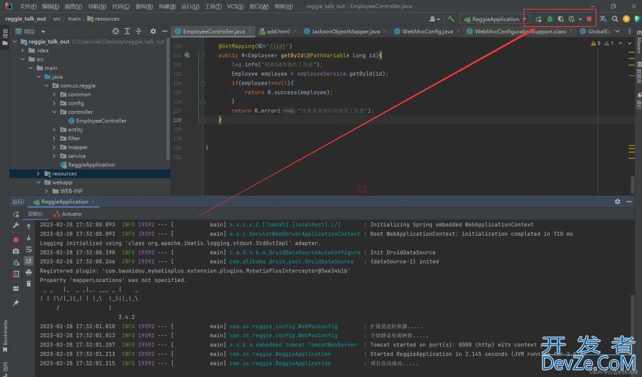Image resolution: width=642 pixels, height=377 pixels.
Task: Toggle scroll to end in console
Action: 29,261
